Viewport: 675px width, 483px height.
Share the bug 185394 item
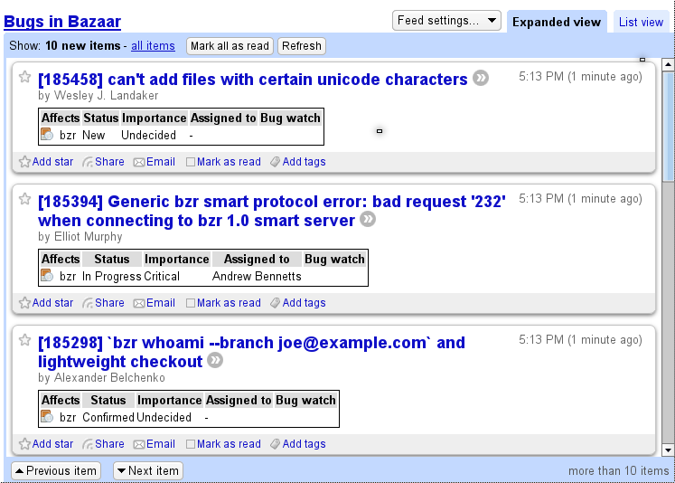coord(103,303)
